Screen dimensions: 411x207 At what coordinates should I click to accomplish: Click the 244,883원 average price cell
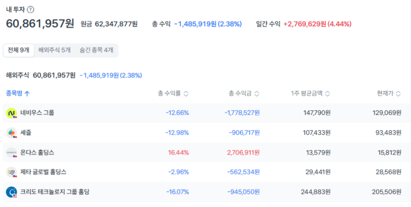point(316,192)
